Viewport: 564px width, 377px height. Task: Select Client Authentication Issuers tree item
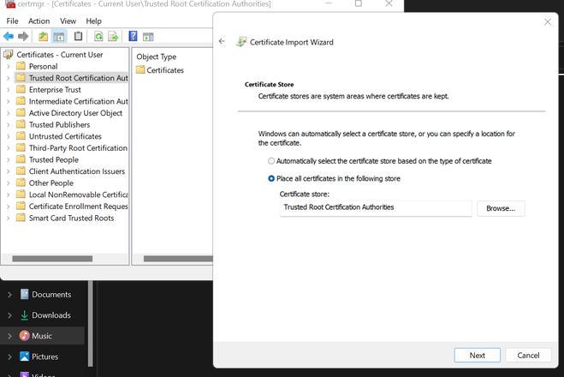pyautogui.click(x=77, y=171)
